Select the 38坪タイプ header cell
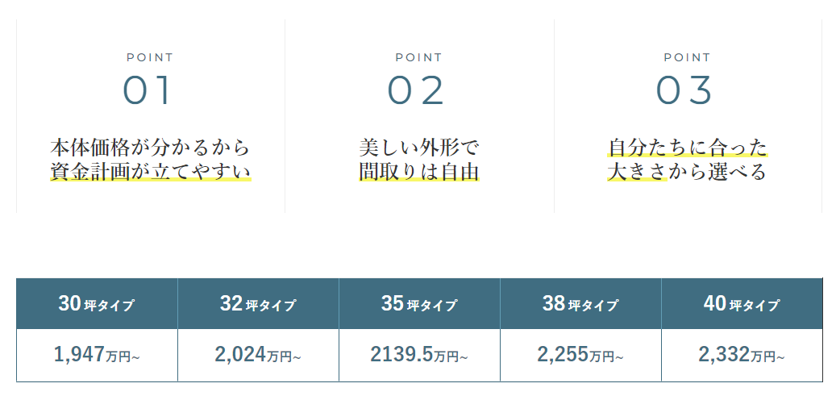Screen dimensions: 836x396 tap(580, 304)
